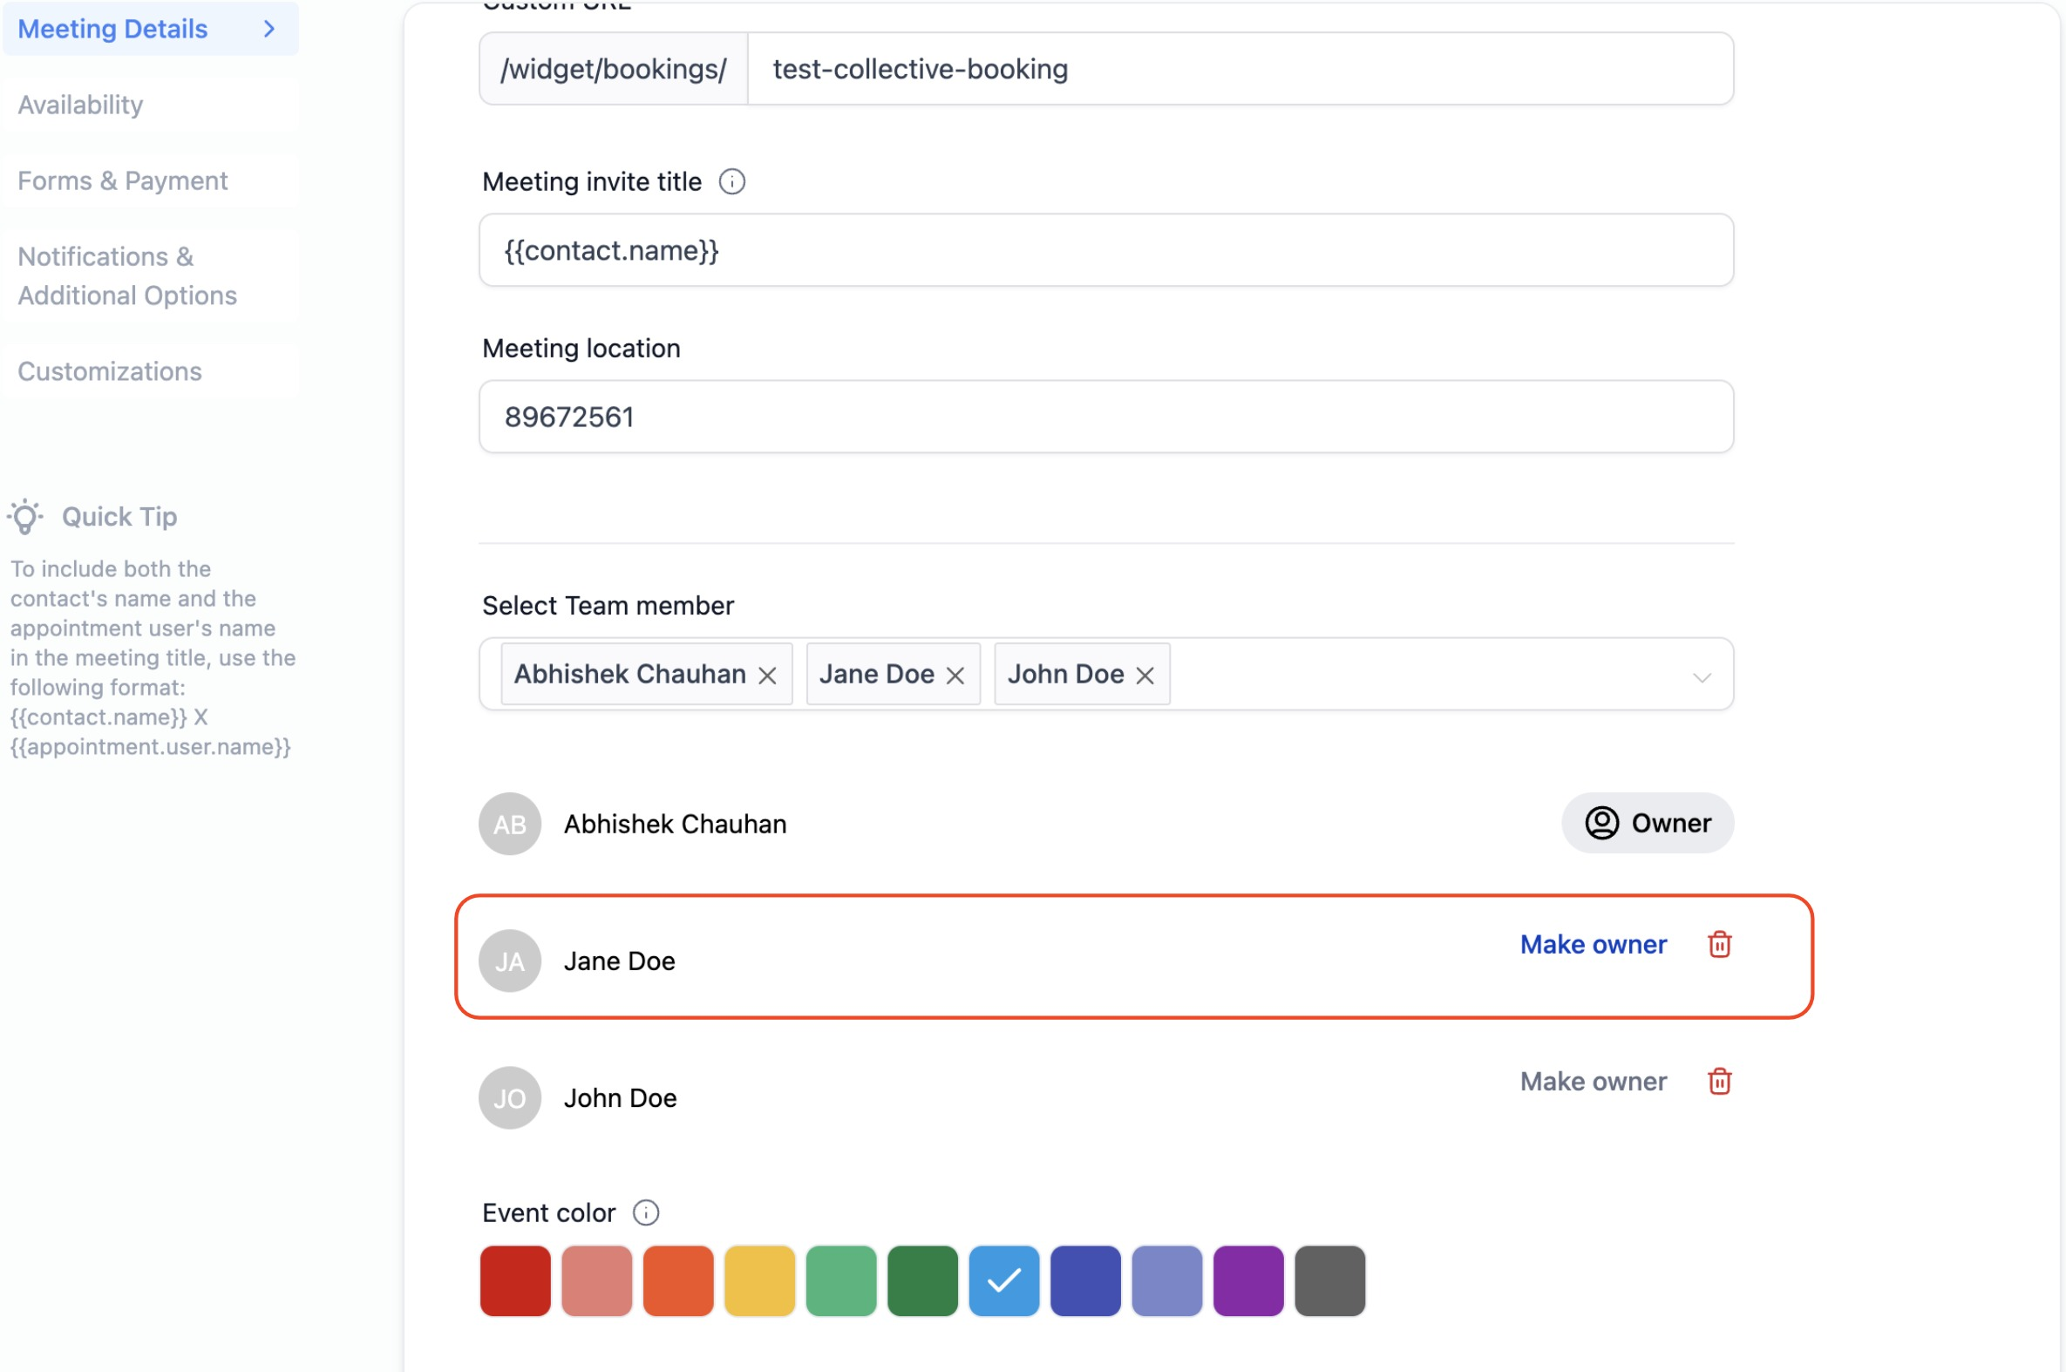2066x1372 pixels.
Task: Delete Jane Doe with trash icon
Action: 1718,944
